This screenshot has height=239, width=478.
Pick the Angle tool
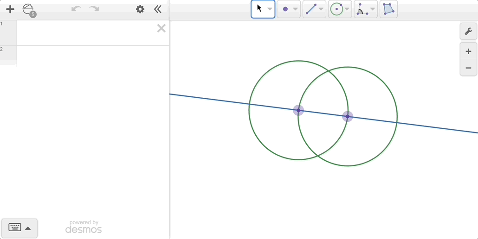(362, 9)
